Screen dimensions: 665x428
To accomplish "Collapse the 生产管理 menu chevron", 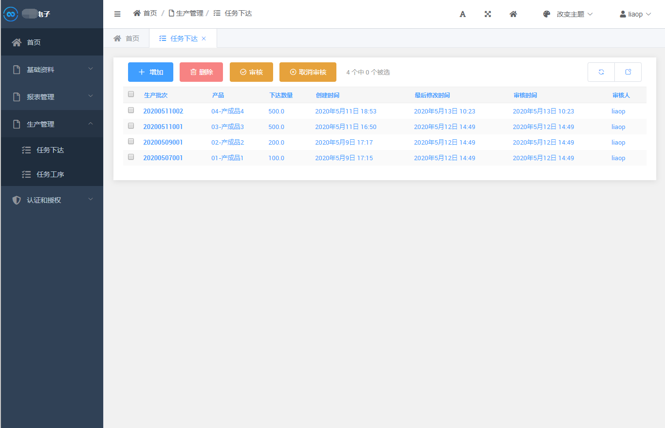I will coord(91,124).
